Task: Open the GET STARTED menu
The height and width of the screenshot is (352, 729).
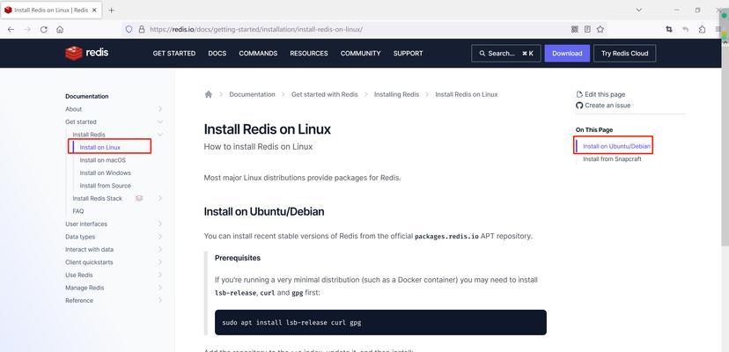Action: (x=173, y=54)
